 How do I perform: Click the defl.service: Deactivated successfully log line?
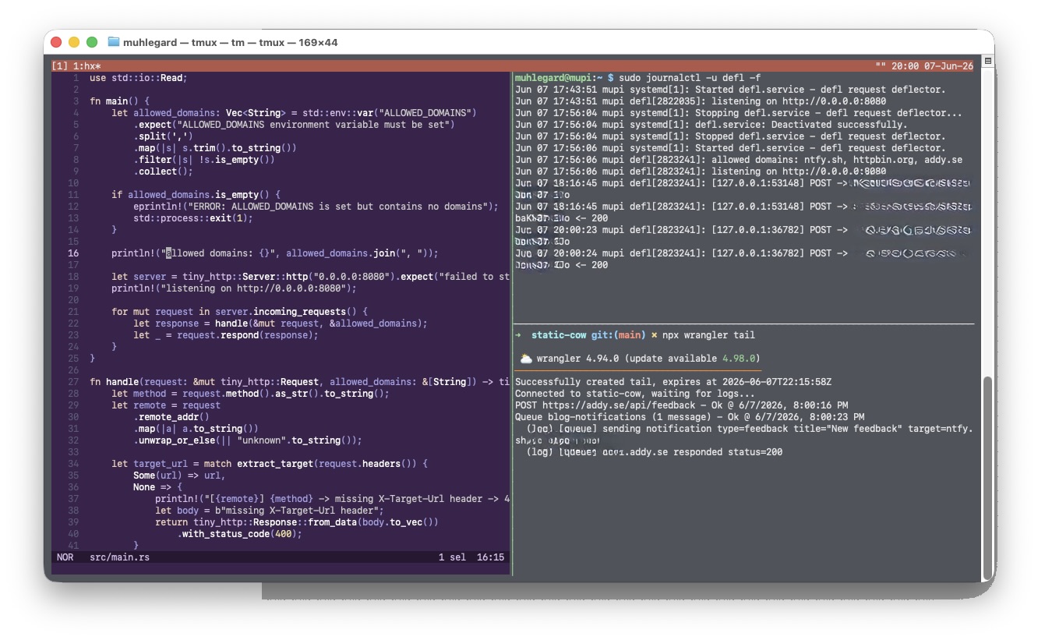click(x=711, y=125)
